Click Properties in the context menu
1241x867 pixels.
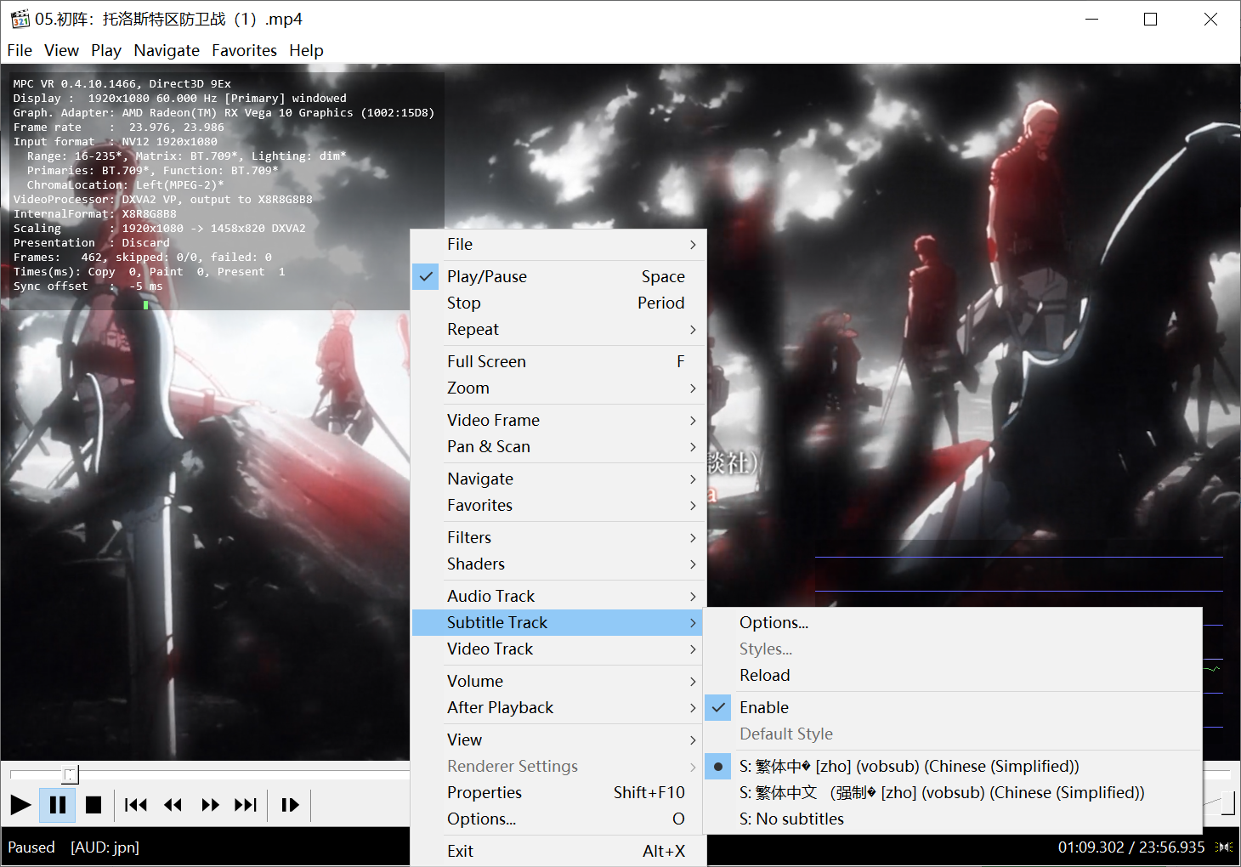(484, 791)
